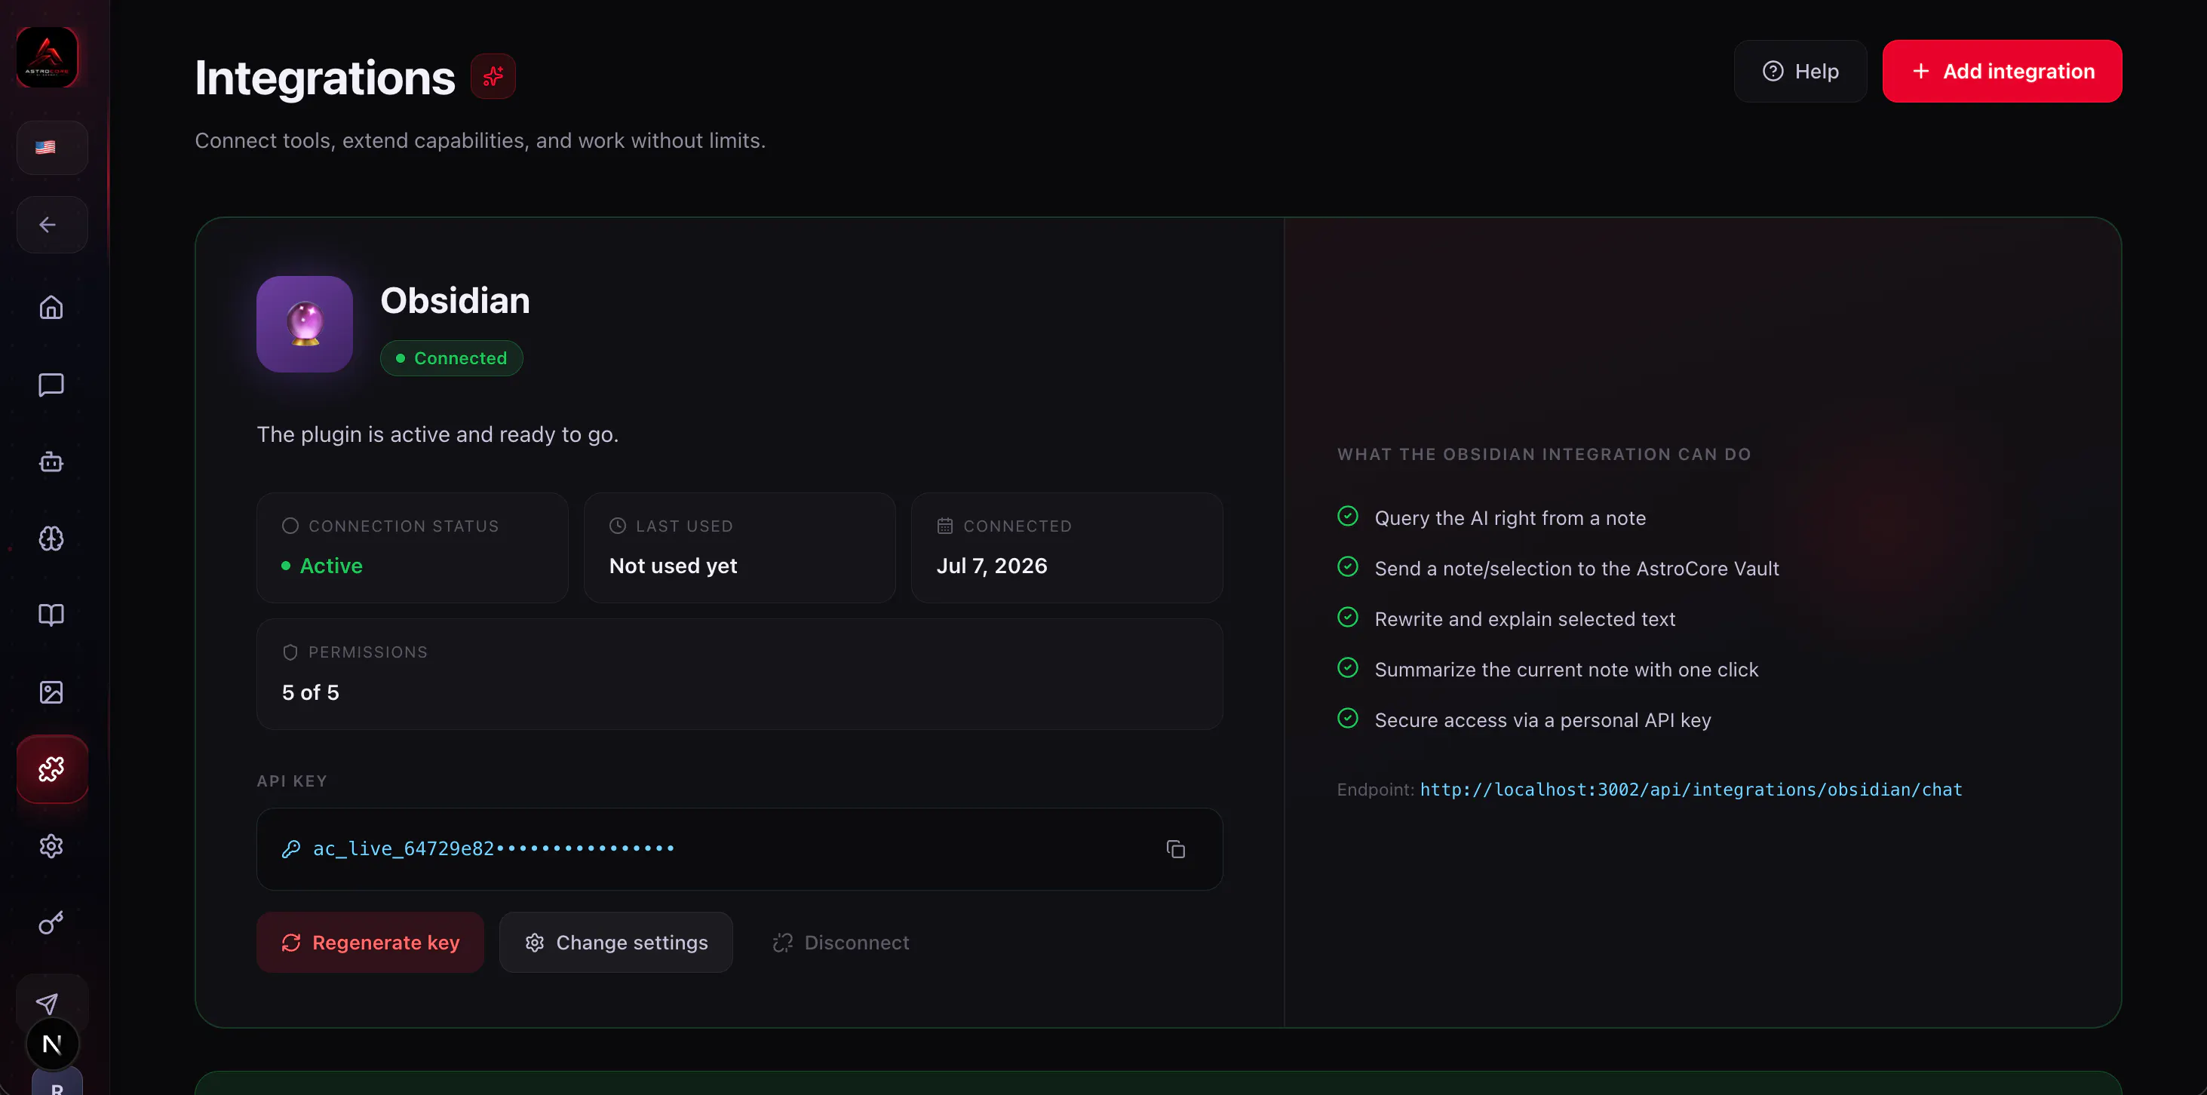
Task: Click the check icon beside 'Secure access'
Action: (x=1347, y=718)
